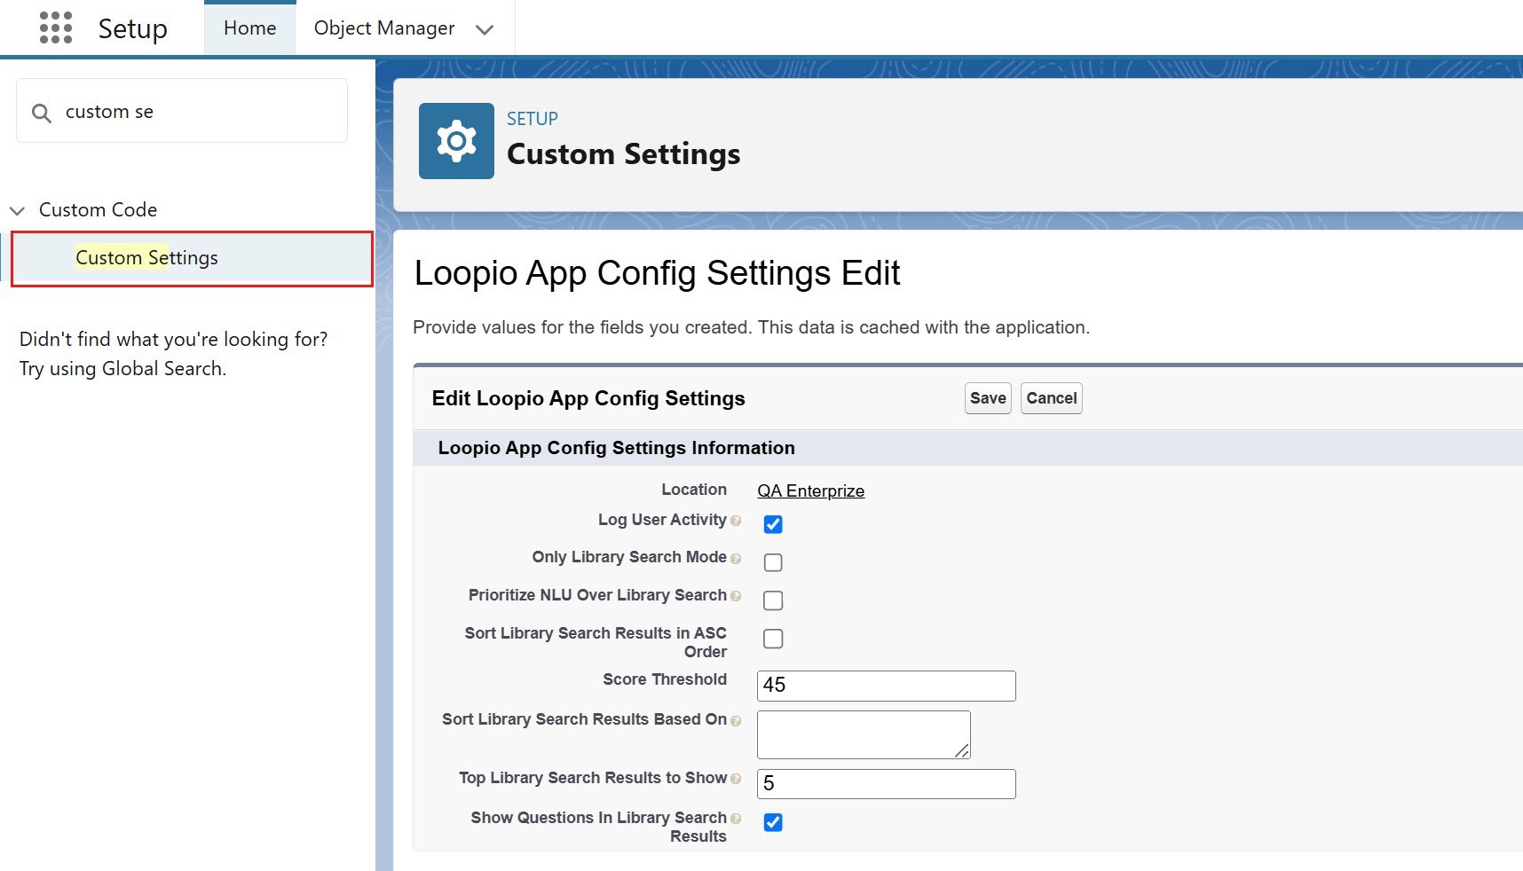Screen dimensions: 1523x871
Task: Uncheck Show Questions In Library Search Results
Action: (773, 822)
